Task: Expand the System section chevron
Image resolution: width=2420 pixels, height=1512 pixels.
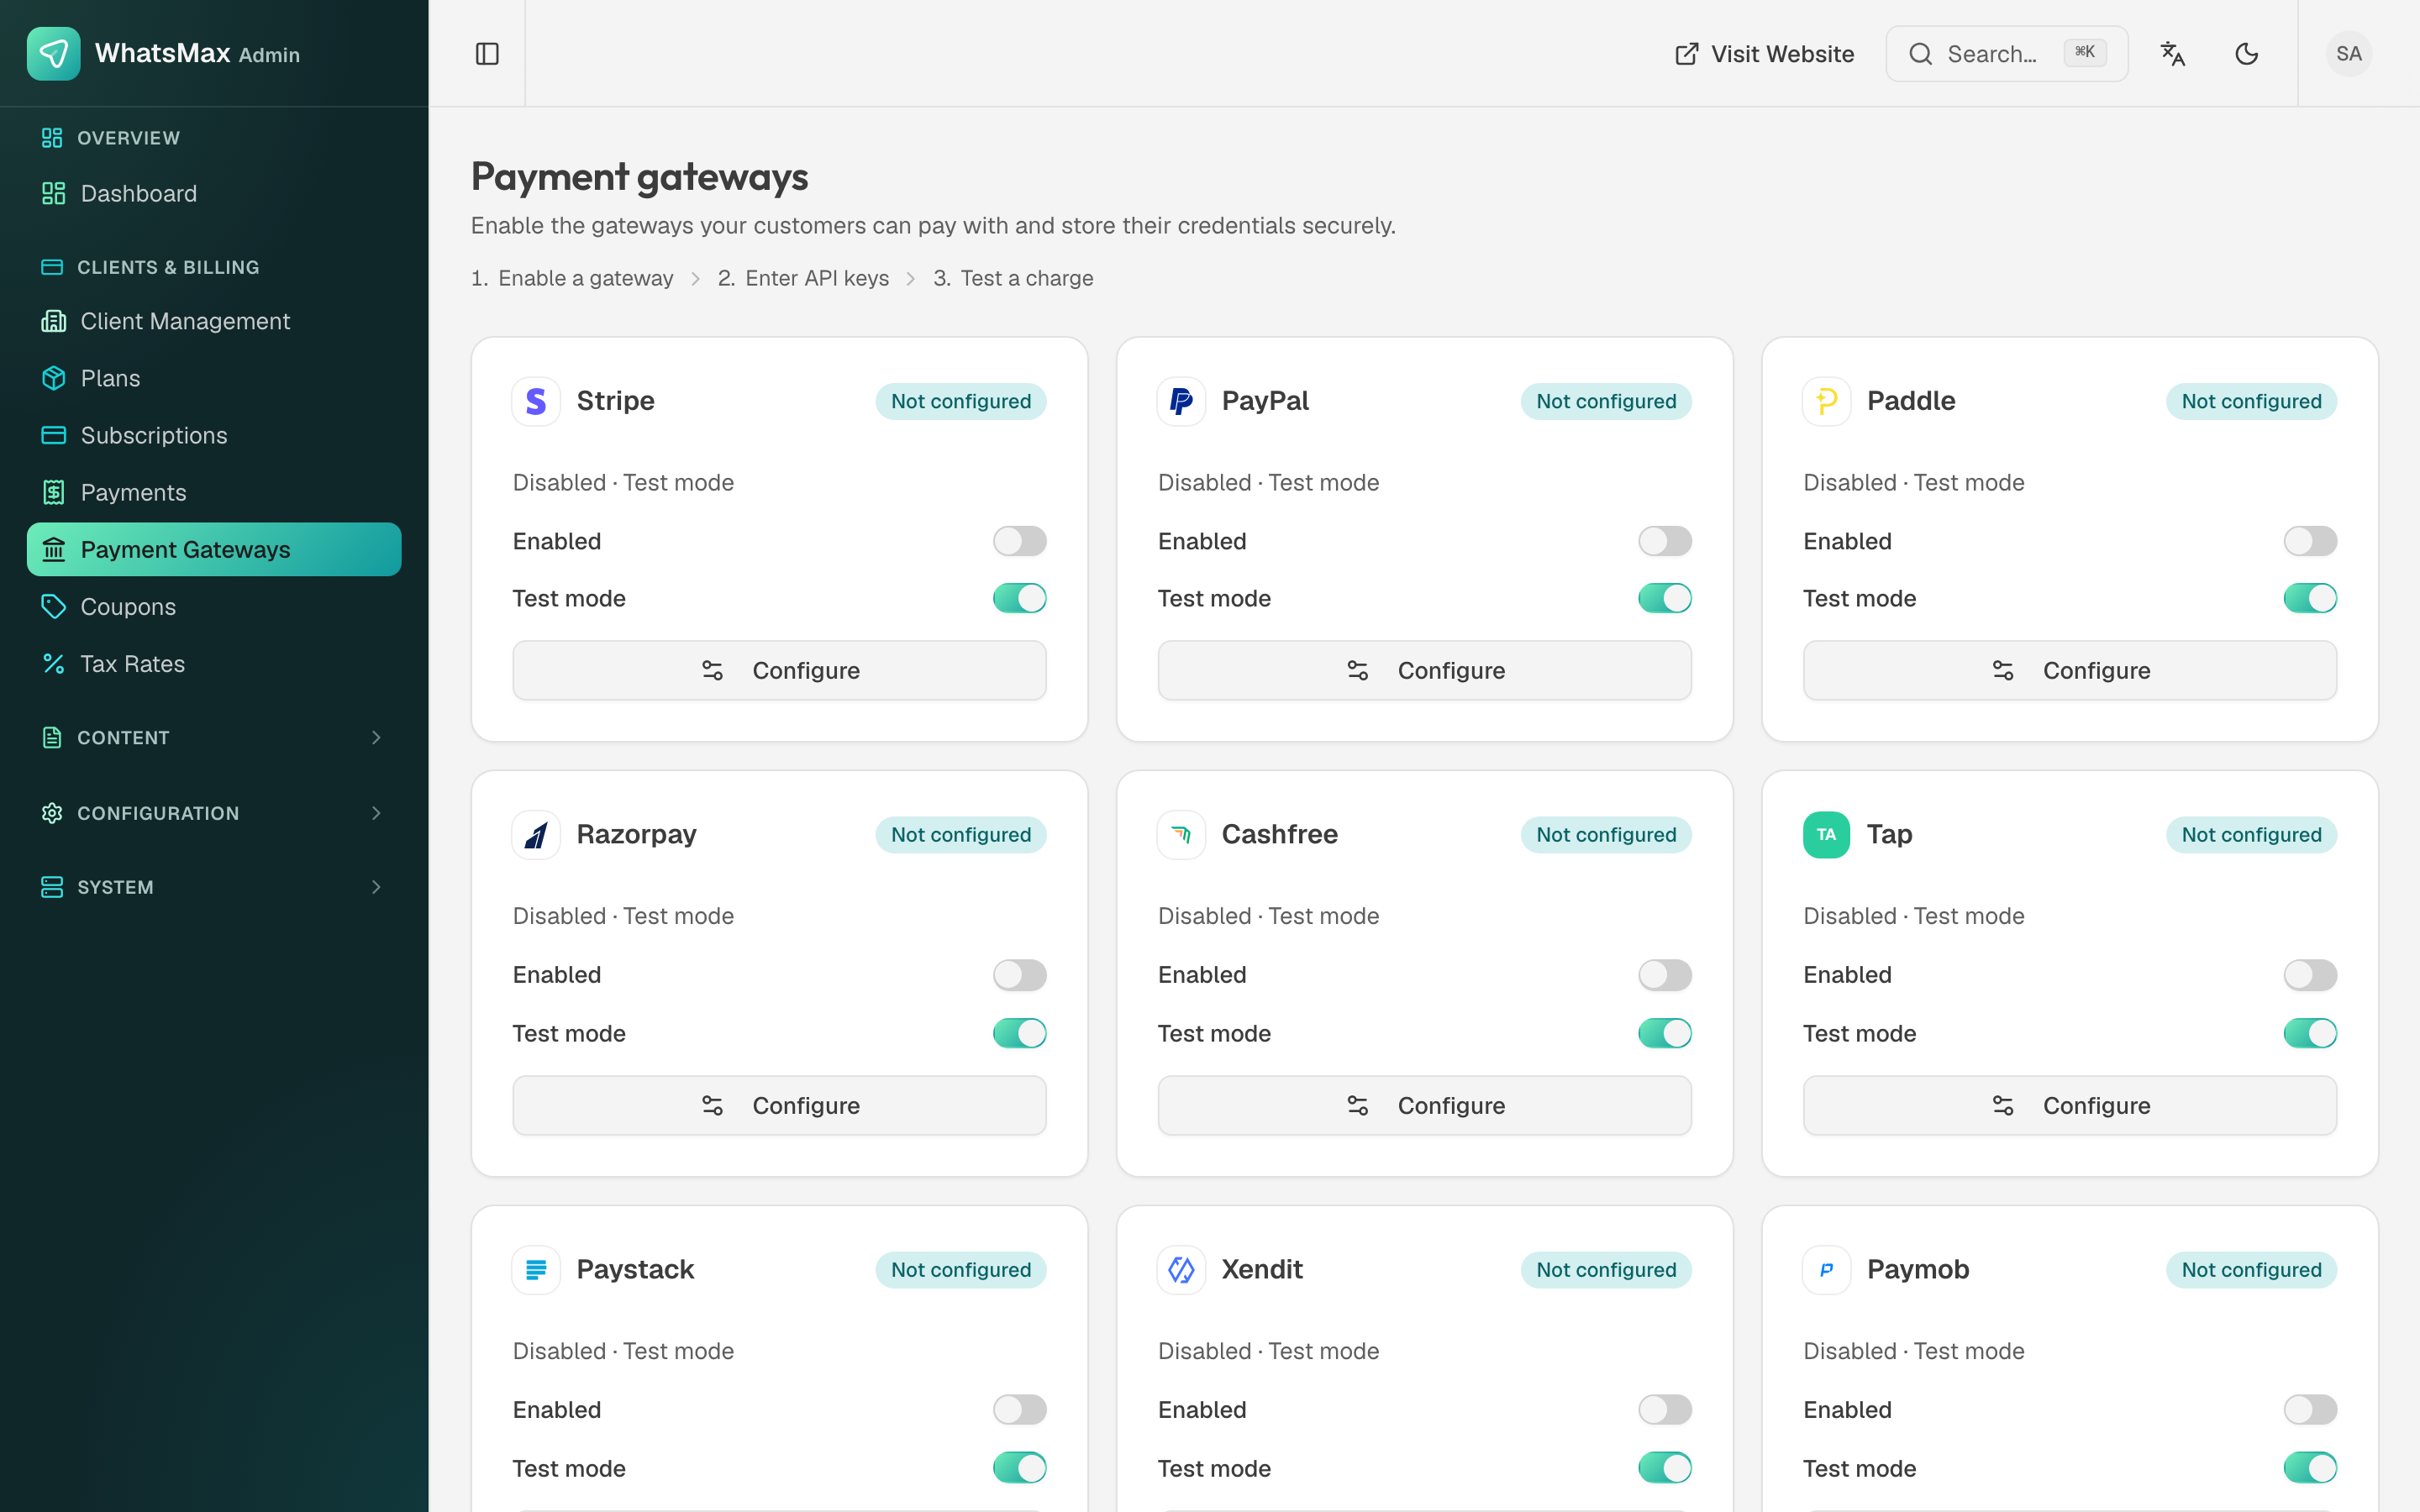Action: [376, 887]
